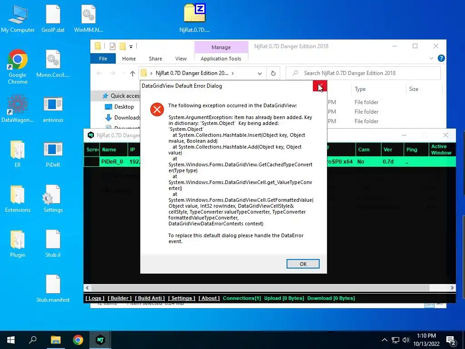The width and height of the screenshot is (465, 349).
Task: Switch to View tab in Explorer ribbon
Action: coord(181,59)
